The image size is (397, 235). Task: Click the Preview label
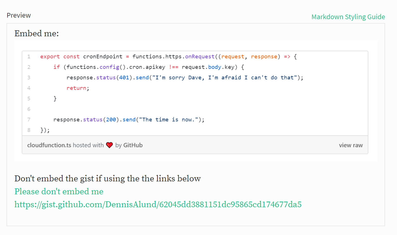(19, 16)
